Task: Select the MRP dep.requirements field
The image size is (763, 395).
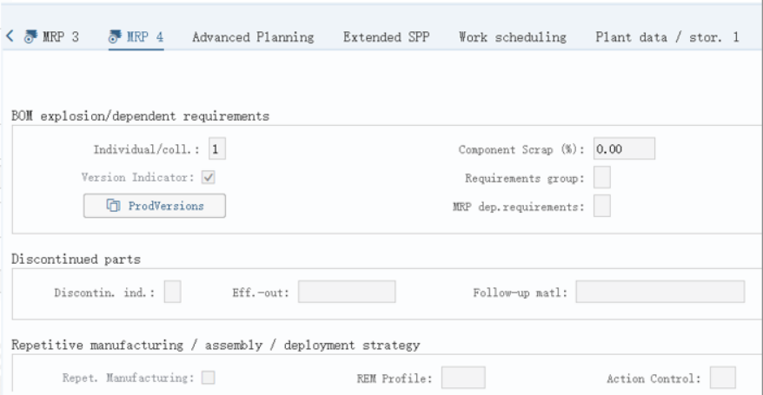Action: 602,206
